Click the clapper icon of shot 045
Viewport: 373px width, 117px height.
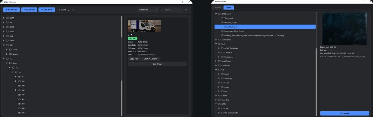click(19, 99)
